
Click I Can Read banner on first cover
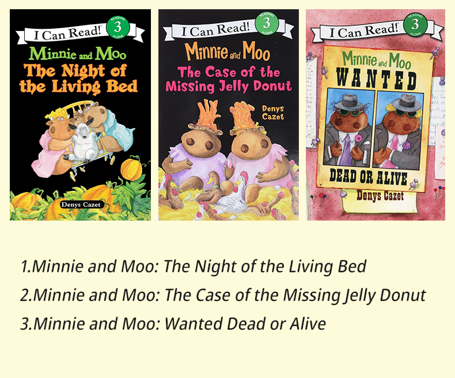click(81, 32)
